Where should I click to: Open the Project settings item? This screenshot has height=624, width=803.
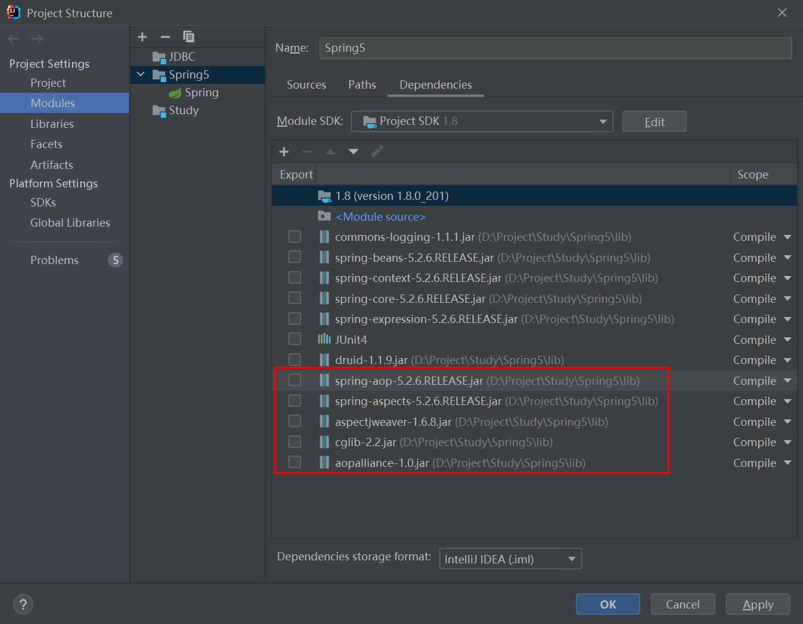48,83
